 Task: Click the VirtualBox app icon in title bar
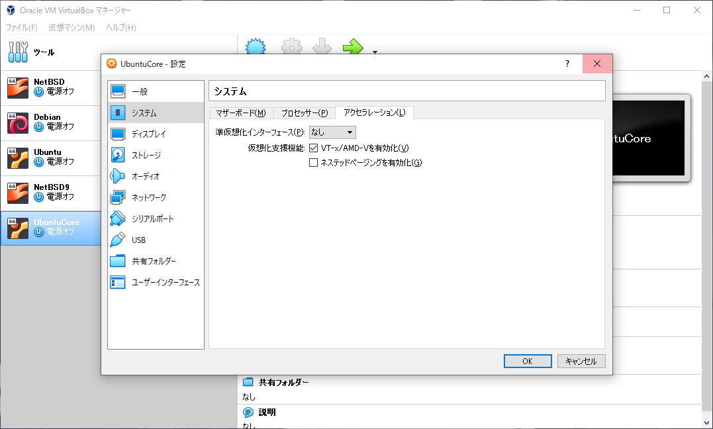tap(11, 10)
